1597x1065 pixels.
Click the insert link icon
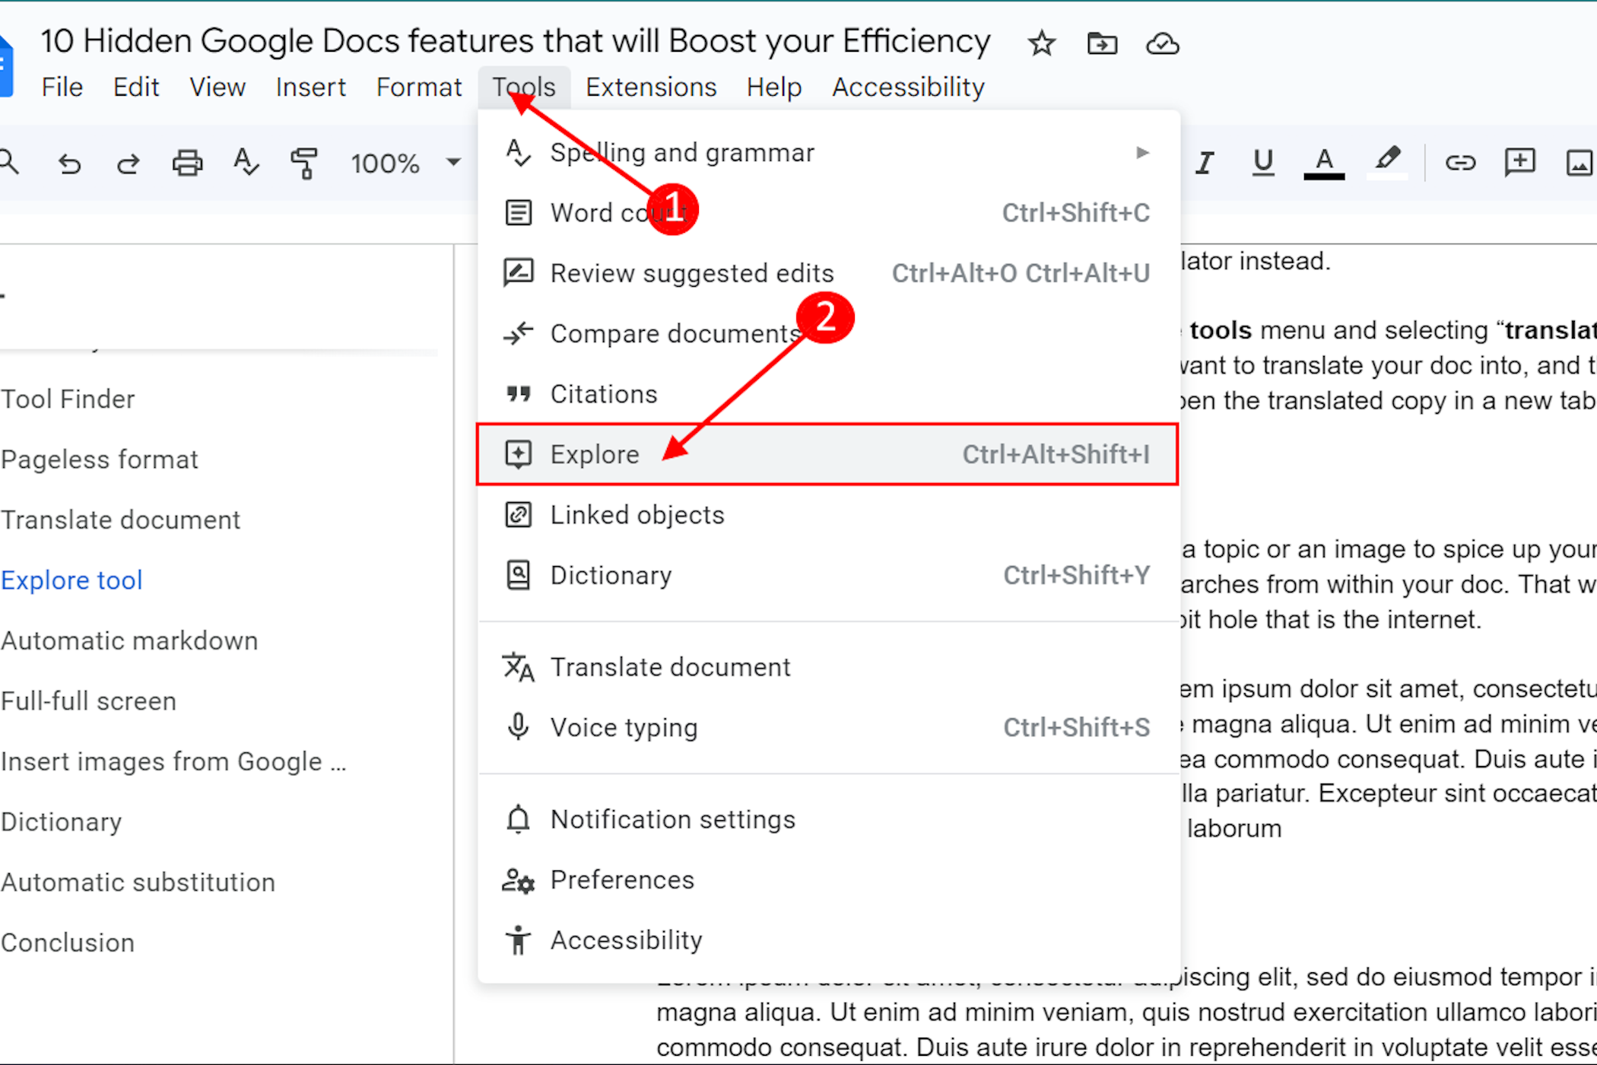1460,162
